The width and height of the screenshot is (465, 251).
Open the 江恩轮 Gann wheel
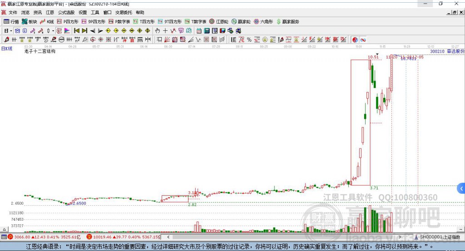coord(219,22)
